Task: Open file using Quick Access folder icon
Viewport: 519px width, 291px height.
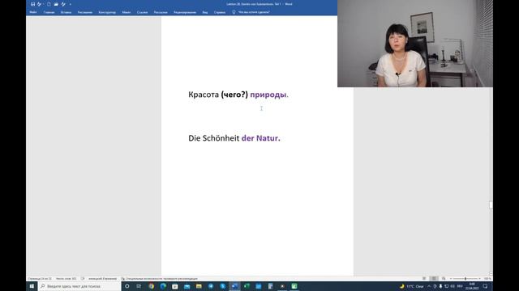Action: (x=56, y=4)
